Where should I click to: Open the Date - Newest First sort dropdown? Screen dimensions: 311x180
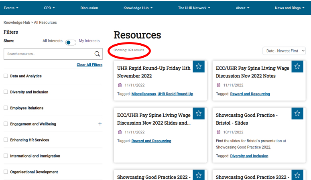tap(284, 51)
